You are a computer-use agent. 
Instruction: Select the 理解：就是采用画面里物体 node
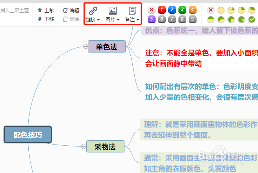point(199,130)
